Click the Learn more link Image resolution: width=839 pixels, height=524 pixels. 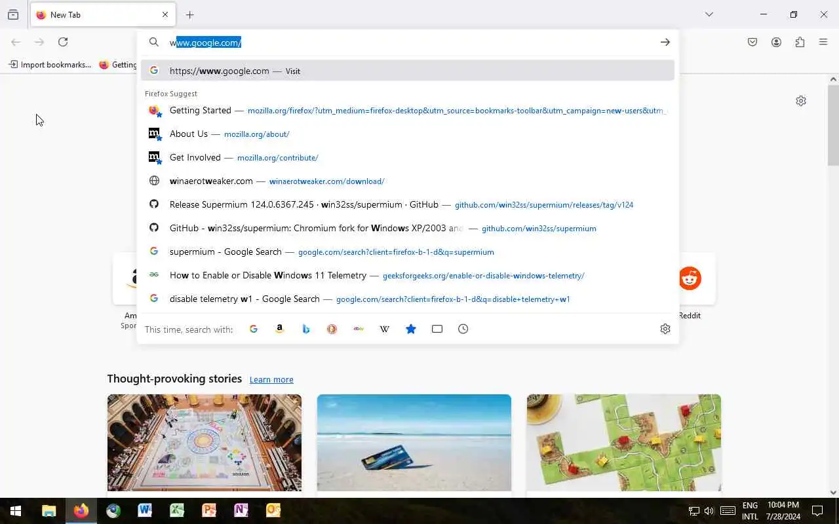[x=271, y=379]
